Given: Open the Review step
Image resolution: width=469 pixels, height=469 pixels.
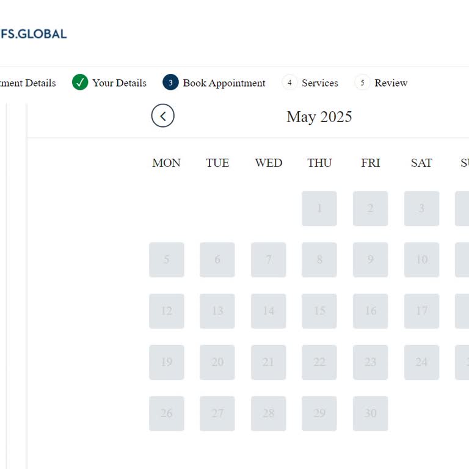Looking at the screenshot, I should 391,83.
